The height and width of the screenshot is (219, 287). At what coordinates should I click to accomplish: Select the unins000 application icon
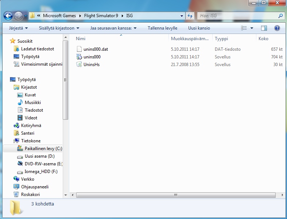tap(79, 57)
